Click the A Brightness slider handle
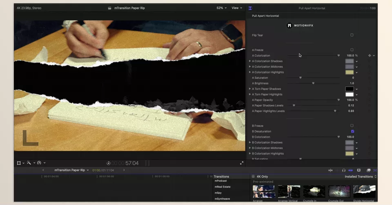 point(313,83)
